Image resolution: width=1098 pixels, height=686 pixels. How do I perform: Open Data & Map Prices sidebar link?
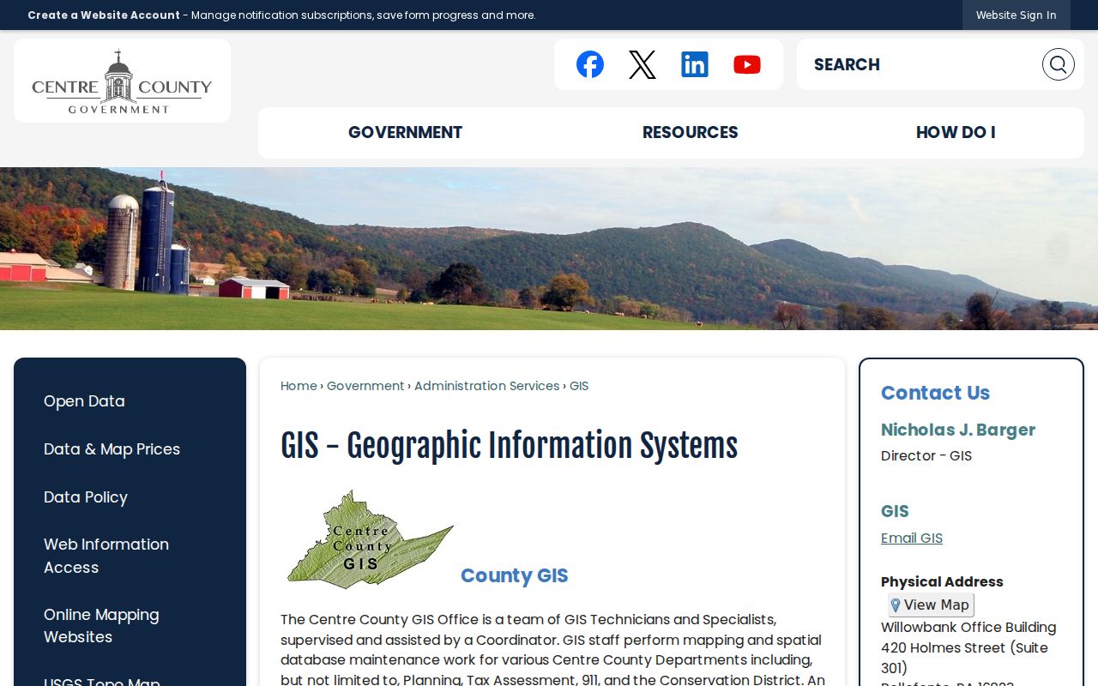112,449
